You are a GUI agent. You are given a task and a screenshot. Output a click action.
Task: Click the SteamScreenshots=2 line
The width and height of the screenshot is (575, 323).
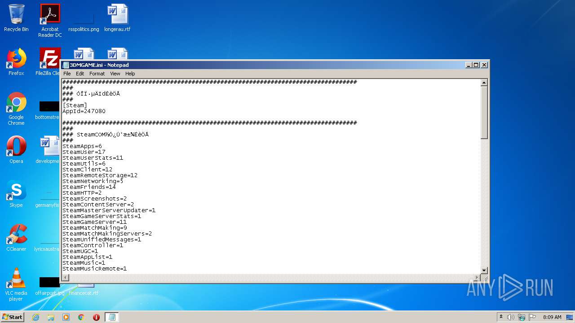tap(95, 199)
